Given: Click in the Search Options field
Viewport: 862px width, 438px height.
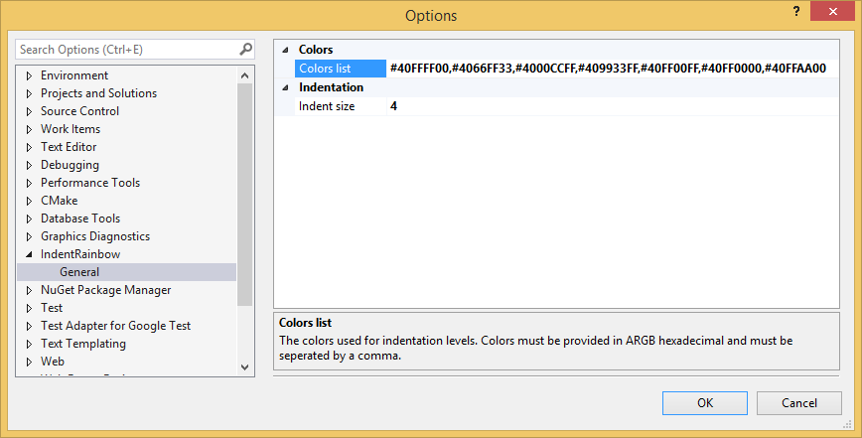Looking at the screenshot, I should tap(124, 49).
